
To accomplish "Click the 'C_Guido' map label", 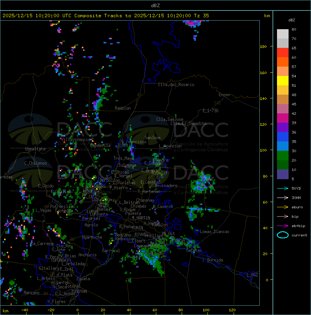I will 46,186.
